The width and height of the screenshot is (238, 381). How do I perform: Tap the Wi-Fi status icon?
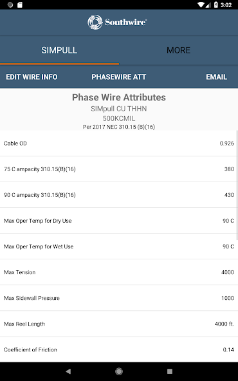coord(201,5)
